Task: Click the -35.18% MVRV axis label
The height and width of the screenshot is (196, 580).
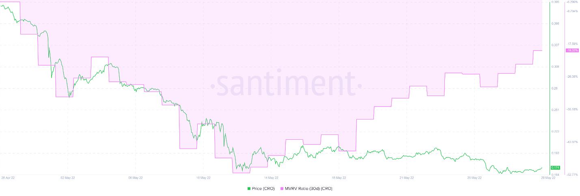Action: (x=572, y=109)
